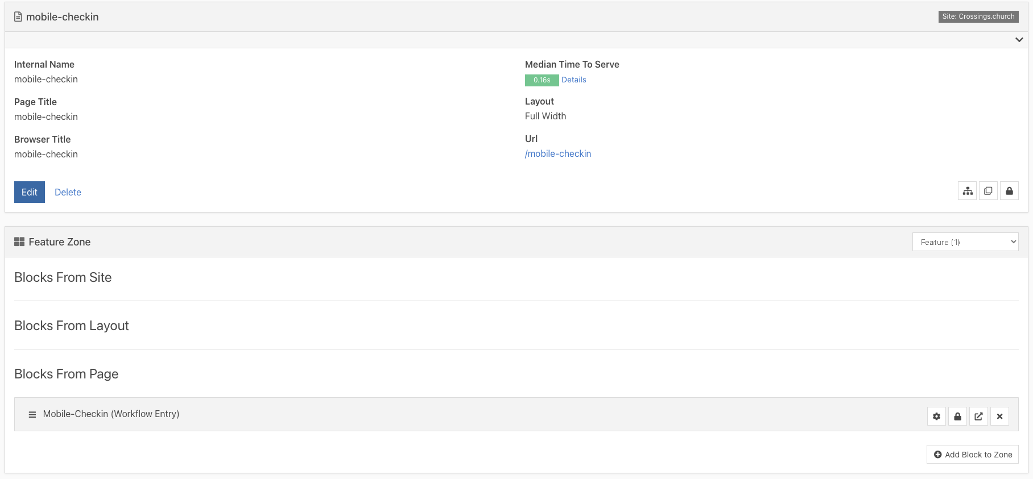Screen dimensions: 1033x479
Task: Click Feature Zone grid icon
Action: 19,241
